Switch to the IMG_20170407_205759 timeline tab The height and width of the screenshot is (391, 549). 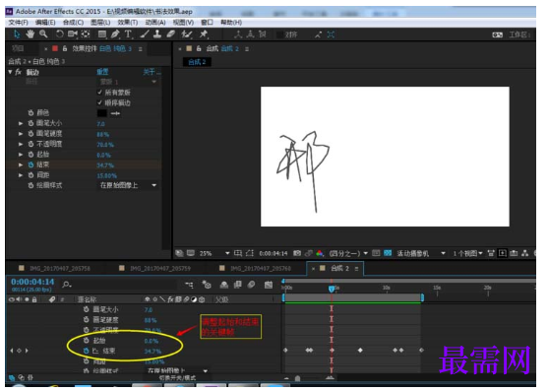(x=160, y=268)
